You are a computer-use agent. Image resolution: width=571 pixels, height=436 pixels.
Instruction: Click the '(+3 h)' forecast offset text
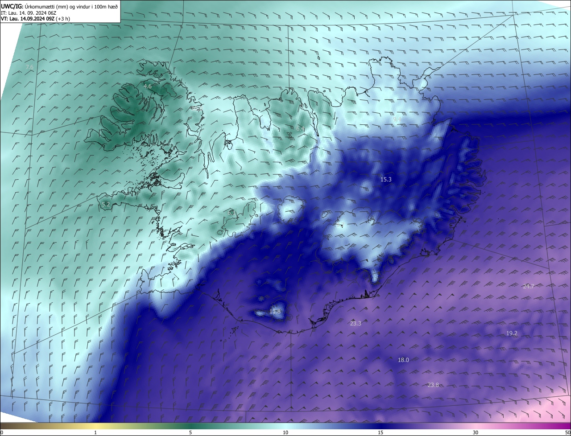(x=62, y=19)
